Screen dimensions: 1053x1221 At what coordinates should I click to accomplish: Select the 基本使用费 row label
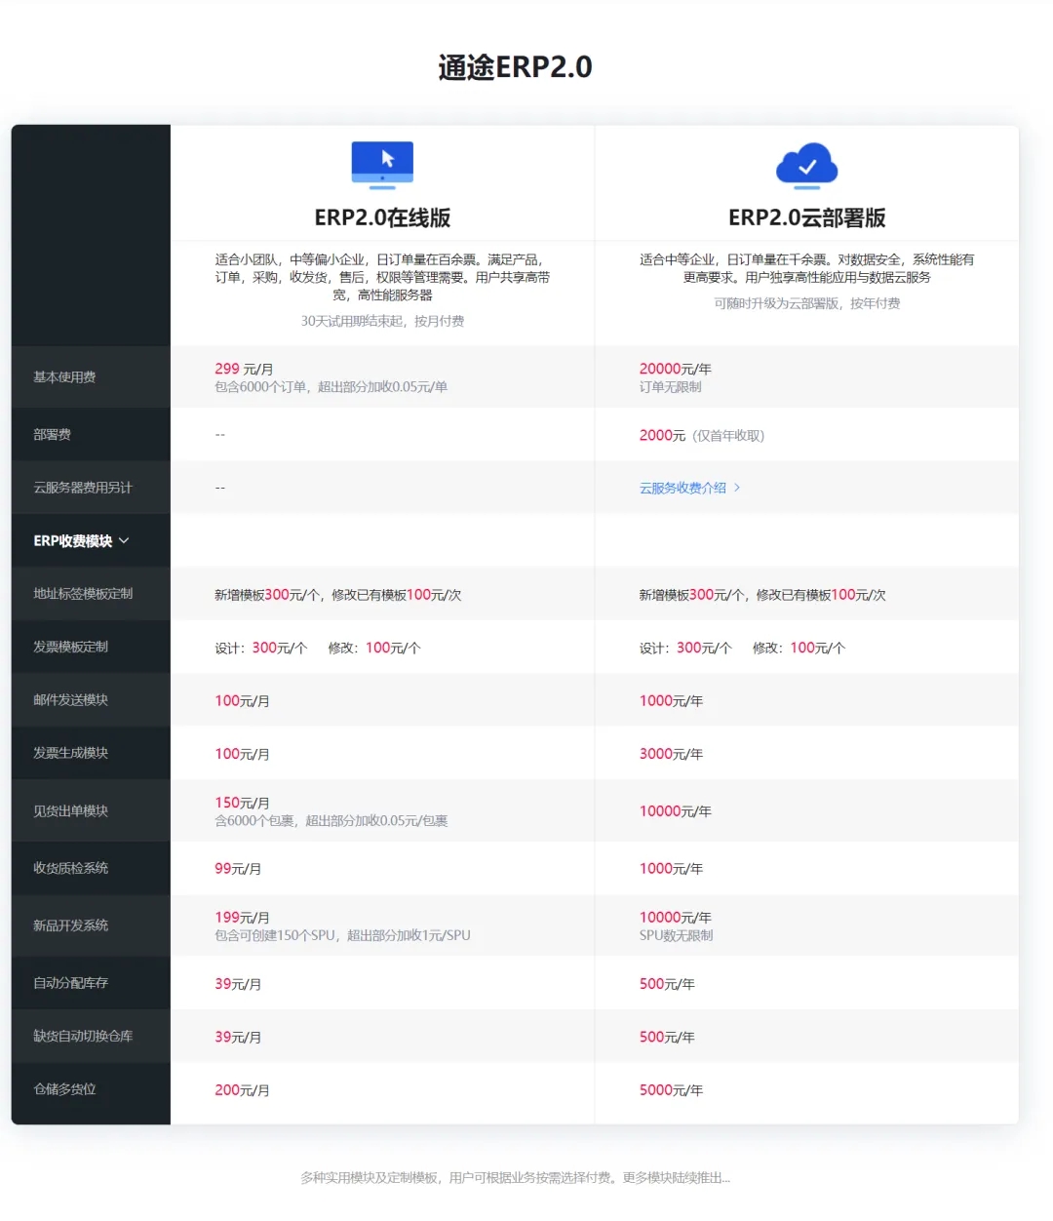click(64, 376)
